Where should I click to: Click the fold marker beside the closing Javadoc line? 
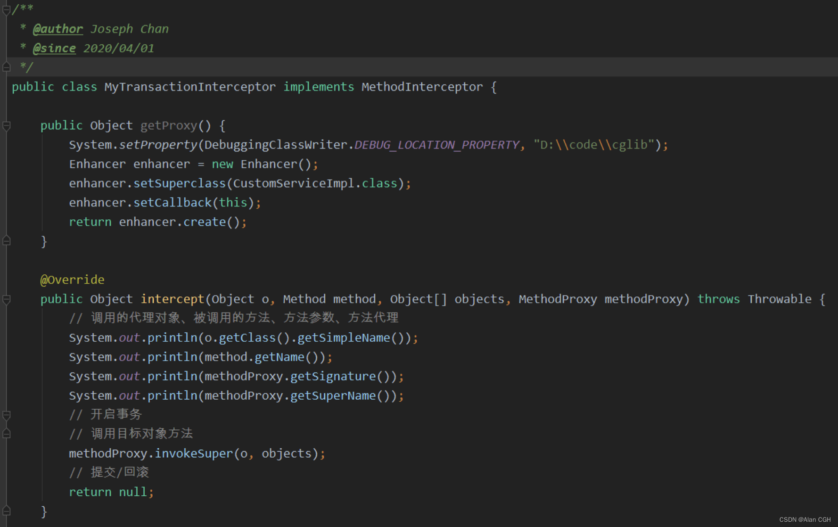(7, 67)
